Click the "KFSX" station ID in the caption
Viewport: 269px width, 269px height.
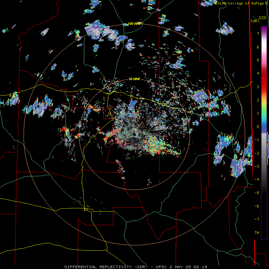[x=161, y=267]
